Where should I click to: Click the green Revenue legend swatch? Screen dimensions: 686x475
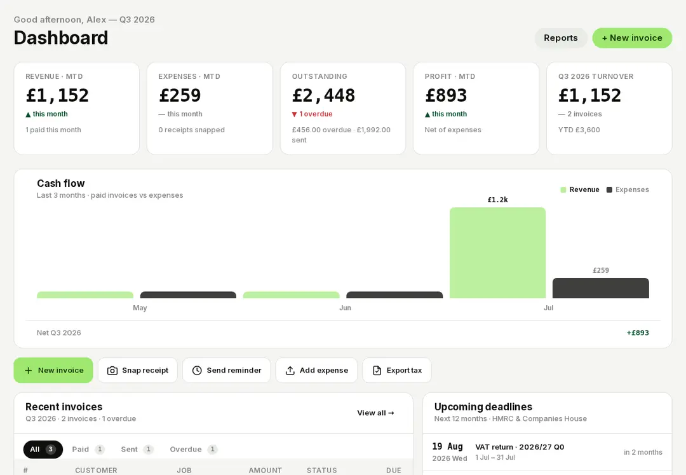[x=563, y=189]
